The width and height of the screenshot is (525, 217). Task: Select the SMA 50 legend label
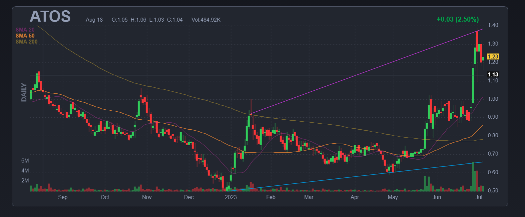tap(25, 36)
